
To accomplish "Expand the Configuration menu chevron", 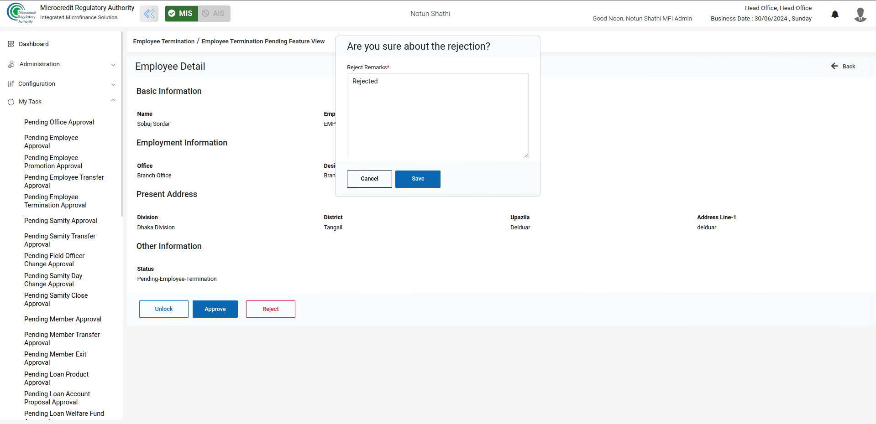I will 113,84.
